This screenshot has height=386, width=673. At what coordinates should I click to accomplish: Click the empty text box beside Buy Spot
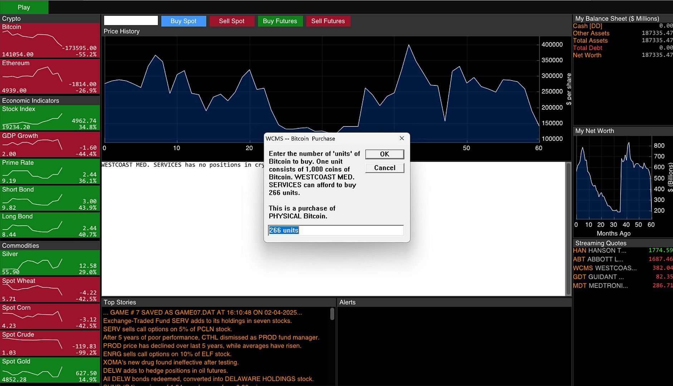pyautogui.click(x=131, y=21)
